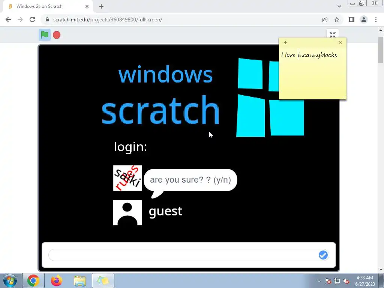Click the muted volume tray icon
384x288 pixels.
(x=346, y=281)
